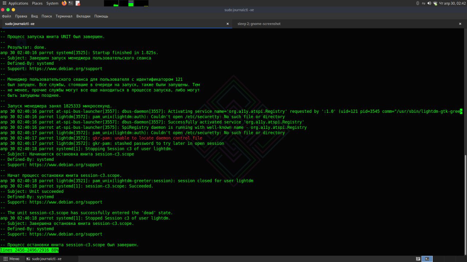Launch Firefox from the top panel
Image resolution: width=467 pixels, height=262 pixels.
coord(64,3)
